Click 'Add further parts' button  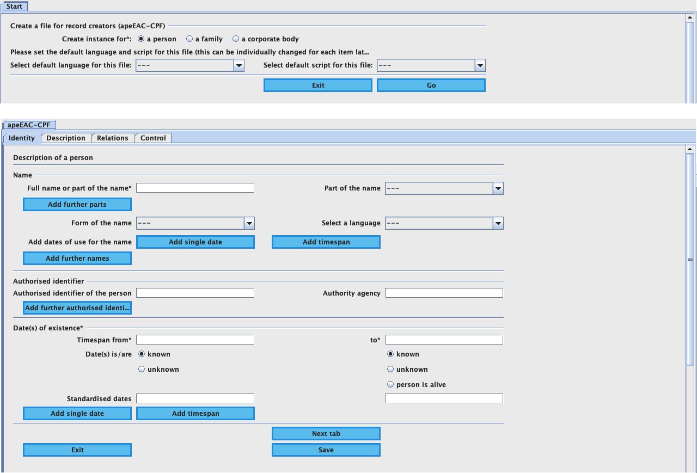(77, 205)
